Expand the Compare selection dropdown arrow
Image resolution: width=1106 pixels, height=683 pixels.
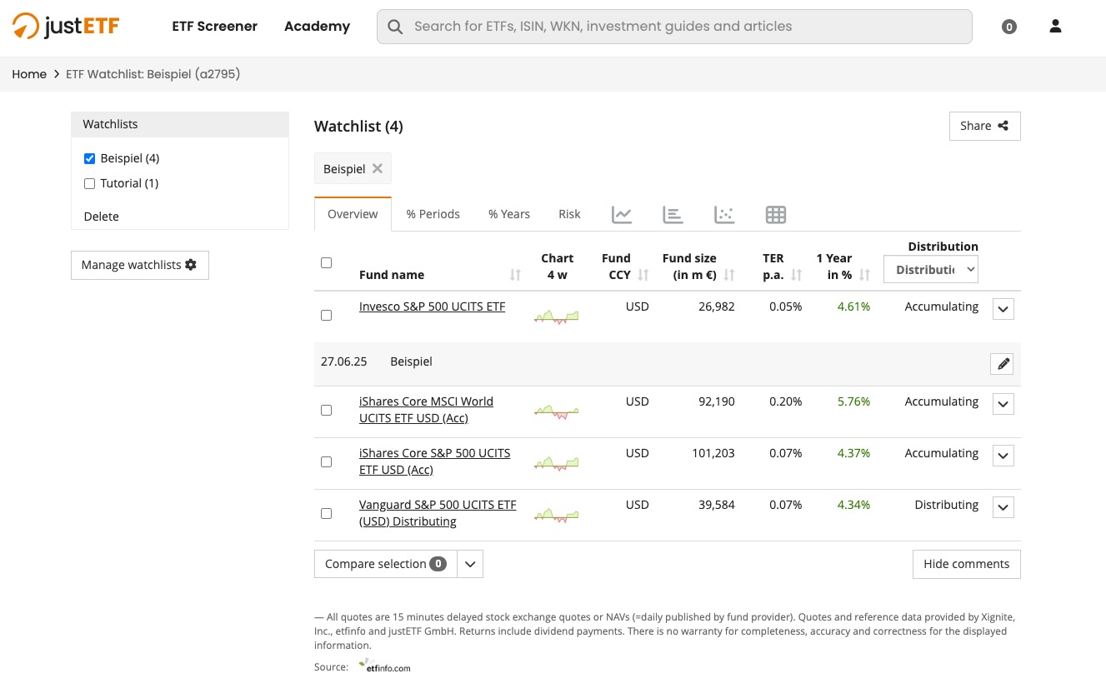coord(470,564)
